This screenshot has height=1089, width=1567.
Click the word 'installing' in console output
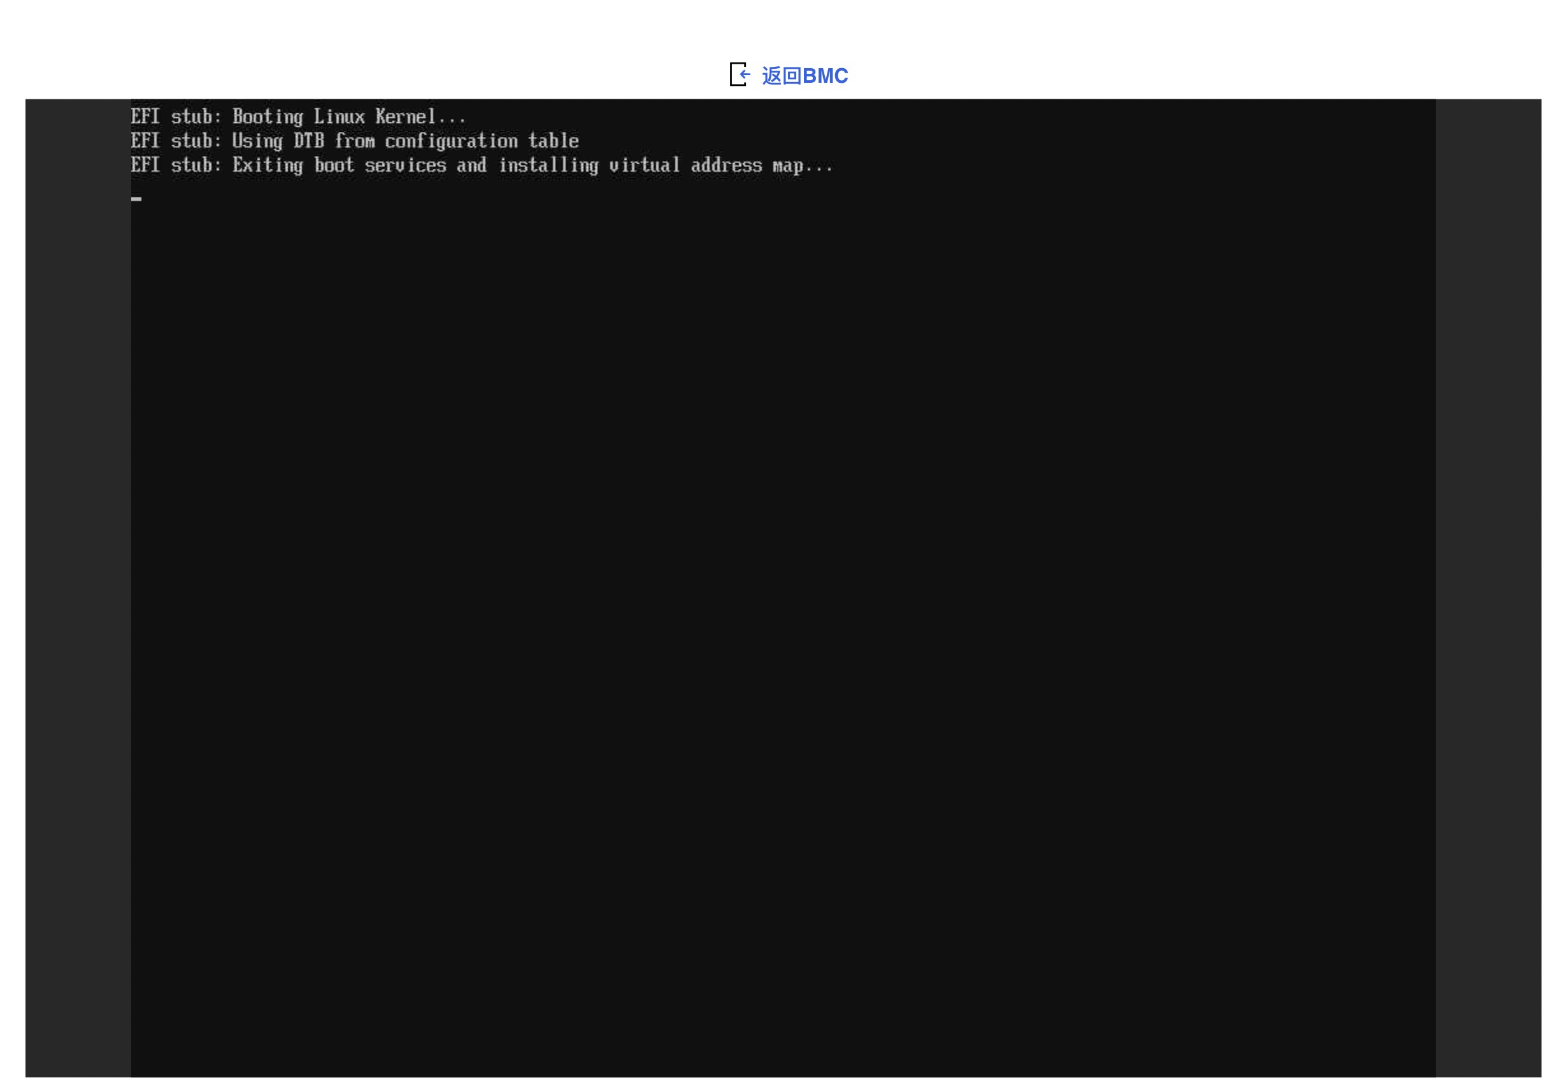pyautogui.click(x=548, y=166)
